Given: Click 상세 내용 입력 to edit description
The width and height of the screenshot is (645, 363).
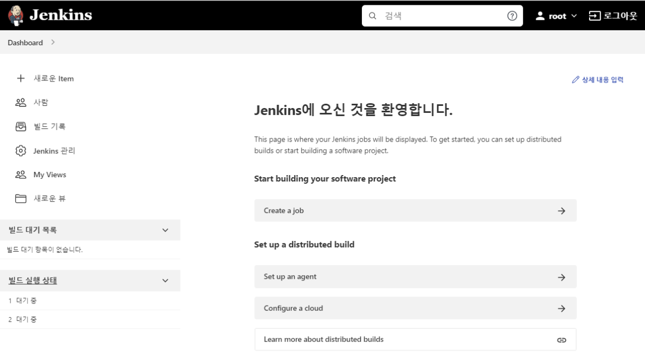Looking at the screenshot, I should coord(602,80).
